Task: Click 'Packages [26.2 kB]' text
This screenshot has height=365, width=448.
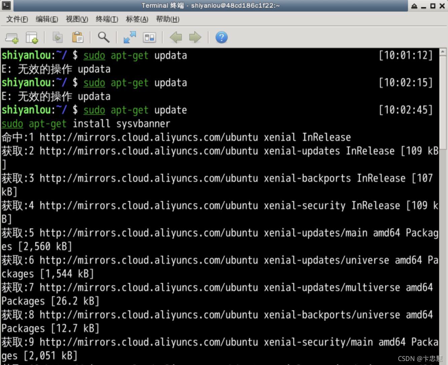Action: point(50,301)
